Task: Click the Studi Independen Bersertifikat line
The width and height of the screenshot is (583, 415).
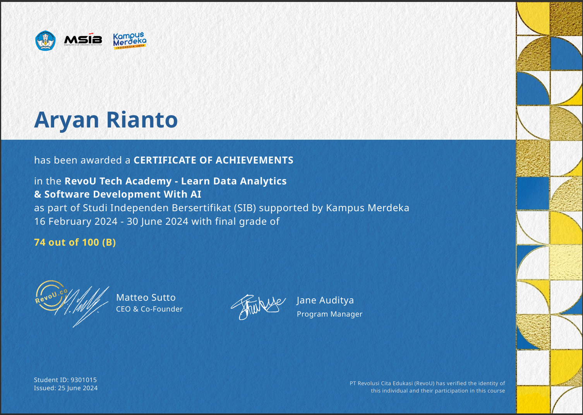Action: point(222,208)
